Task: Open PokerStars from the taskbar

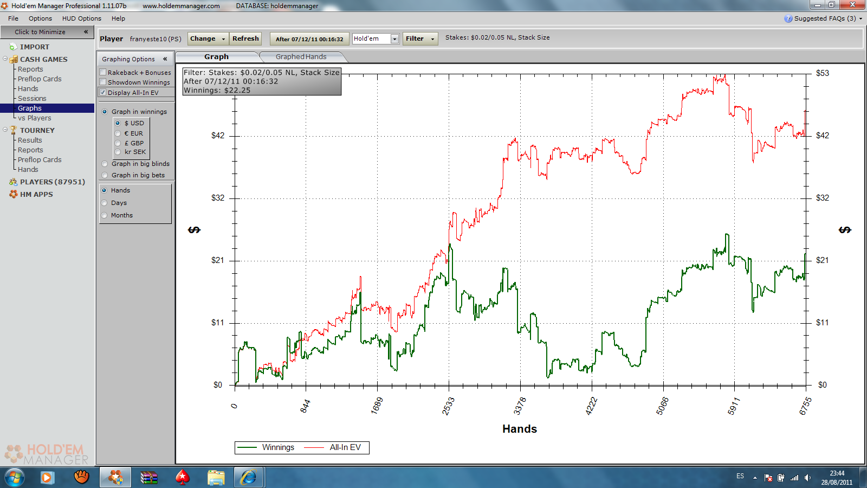Action: click(183, 478)
